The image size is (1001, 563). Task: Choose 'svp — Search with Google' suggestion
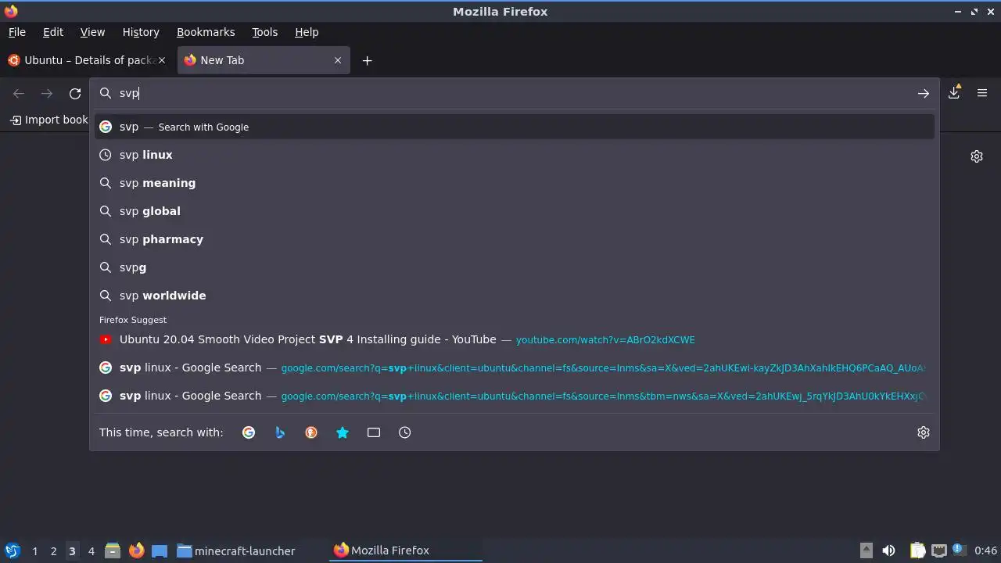515,127
